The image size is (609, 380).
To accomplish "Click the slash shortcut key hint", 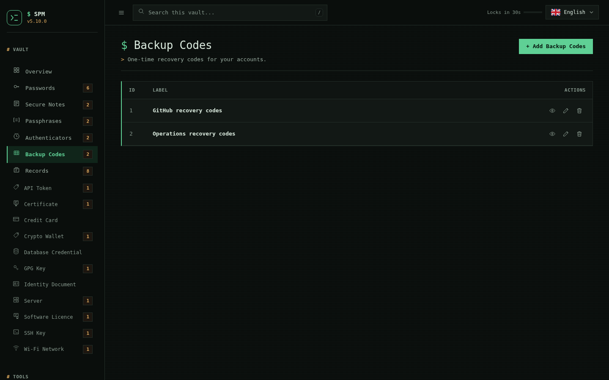I will [319, 13].
